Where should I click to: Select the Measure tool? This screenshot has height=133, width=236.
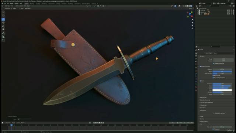pyautogui.click(x=3, y=37)
